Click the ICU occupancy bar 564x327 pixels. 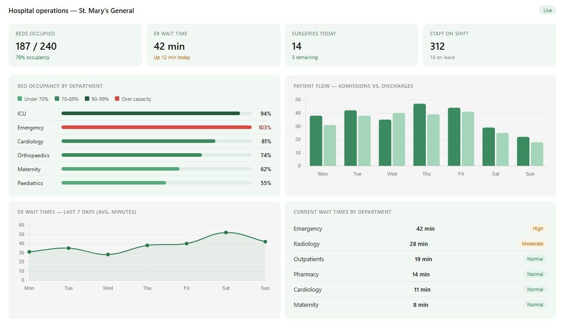point(157,113)
